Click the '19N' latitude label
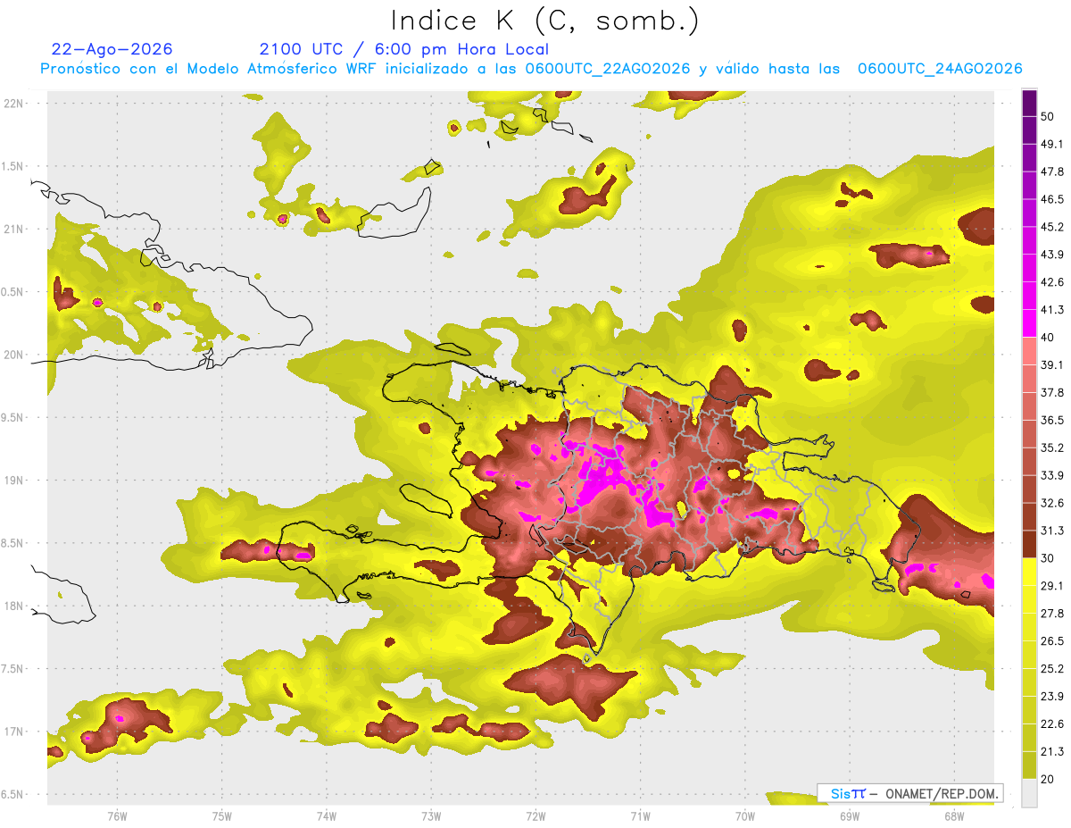 tap(13, 480)
